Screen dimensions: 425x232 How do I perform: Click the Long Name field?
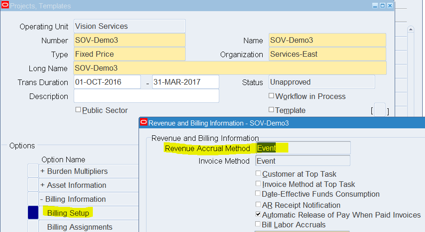pos(230,68)
